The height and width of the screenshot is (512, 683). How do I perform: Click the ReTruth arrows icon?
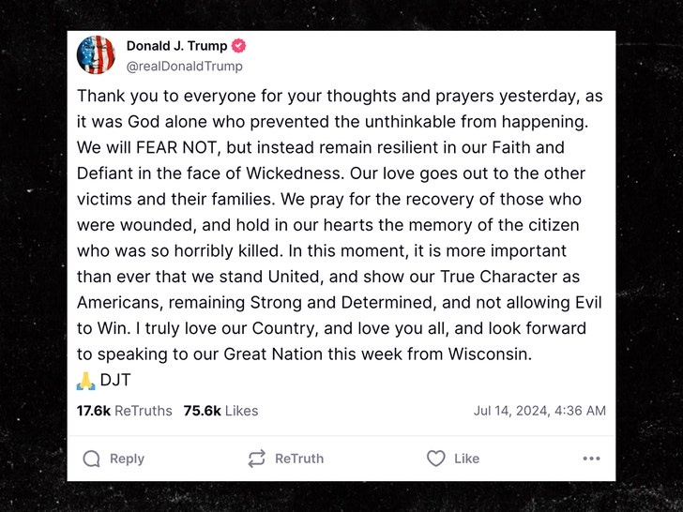pyautogui.click(x=256, y=459)
